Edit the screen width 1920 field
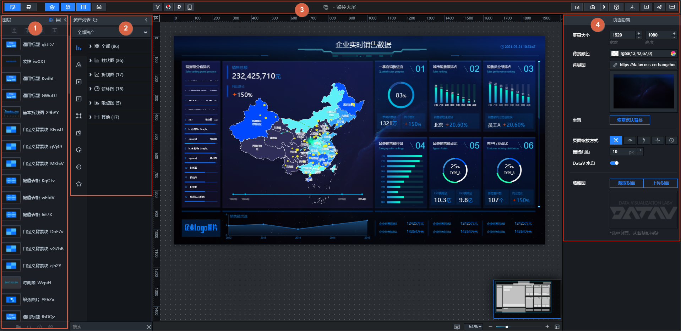 click(622, 35)
